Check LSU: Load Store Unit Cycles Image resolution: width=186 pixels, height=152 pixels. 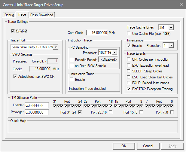click(x=129, y=77)
